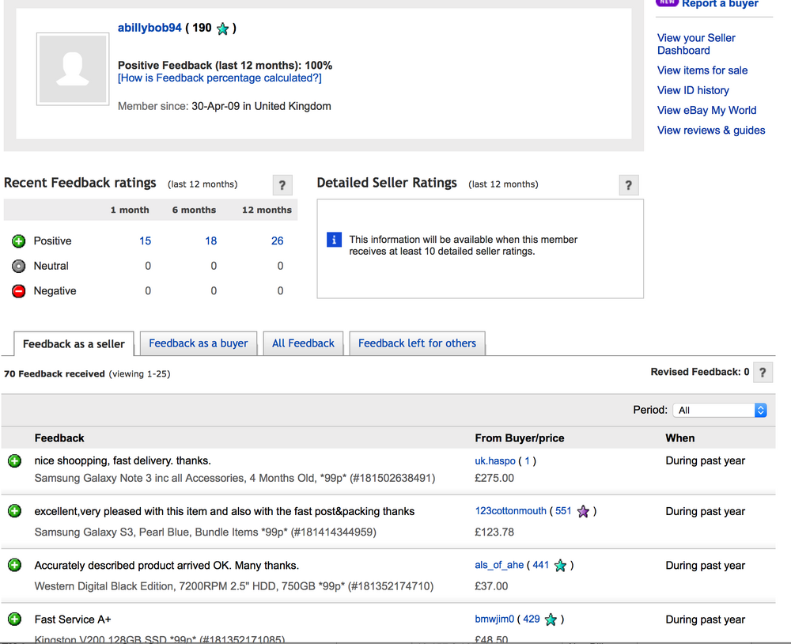Click the red Negative rating icon

pyautogui.click(x=19, y=291)
